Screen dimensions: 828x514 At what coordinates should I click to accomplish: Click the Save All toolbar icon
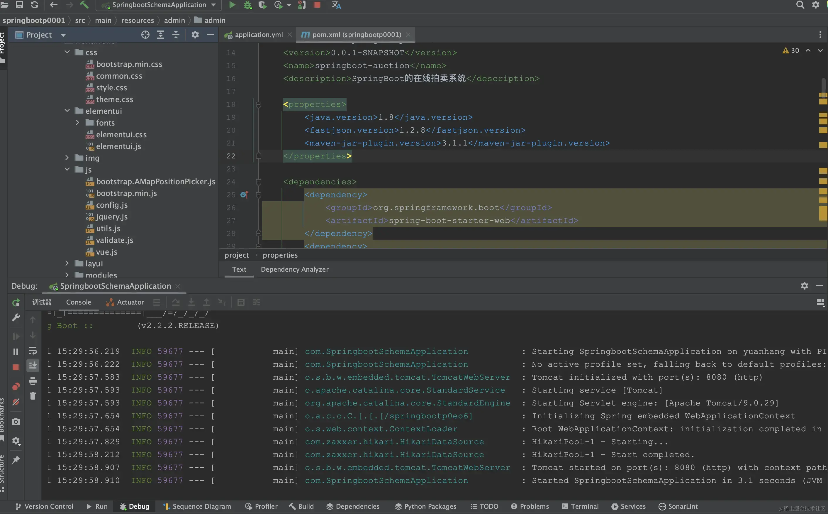19,5
